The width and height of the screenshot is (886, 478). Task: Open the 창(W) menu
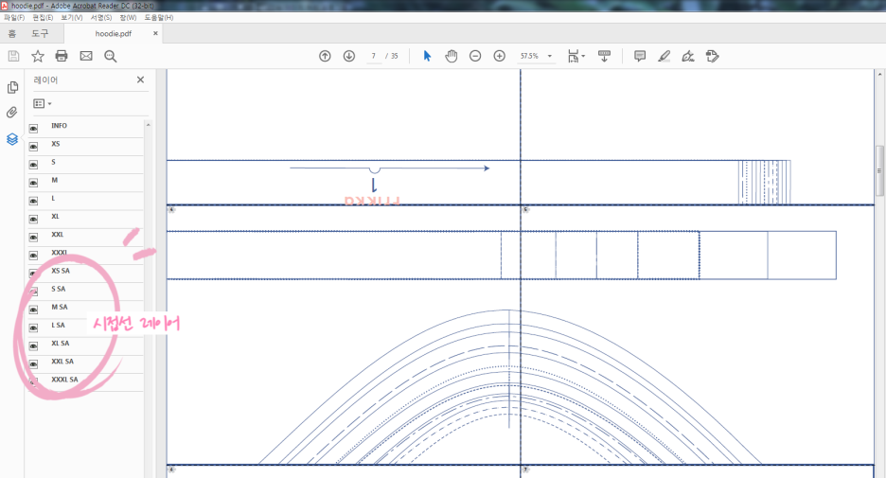click(128, 18)
